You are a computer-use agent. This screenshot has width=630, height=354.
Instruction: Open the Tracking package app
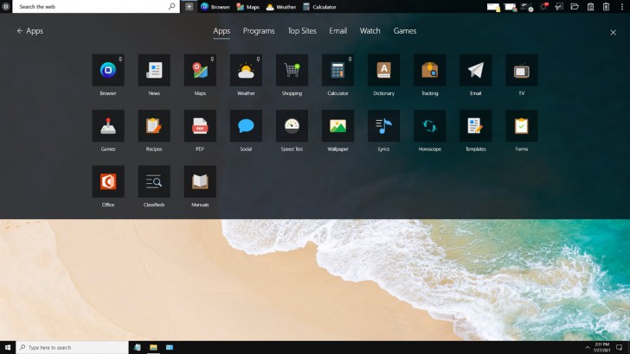click(x=429, y=70)
